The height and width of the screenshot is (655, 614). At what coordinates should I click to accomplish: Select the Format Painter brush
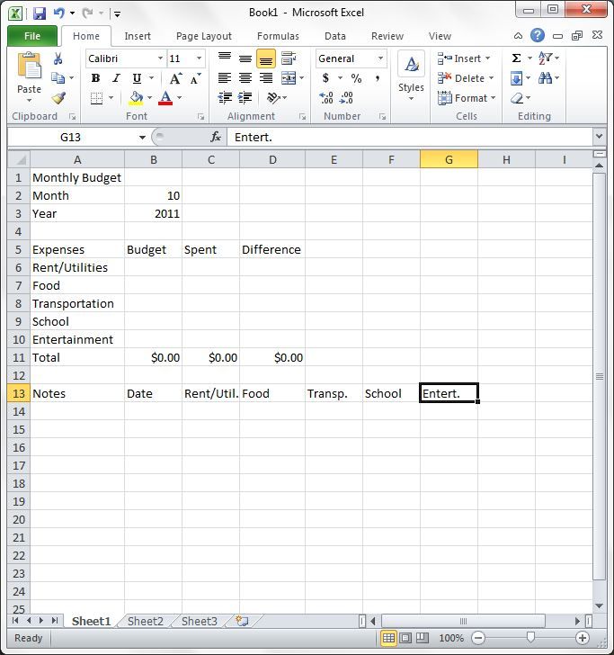58,98
